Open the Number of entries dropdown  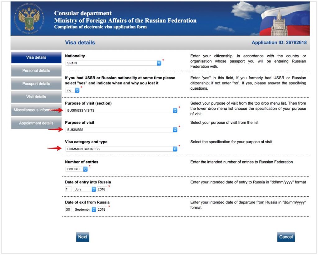tap(76, 169)
